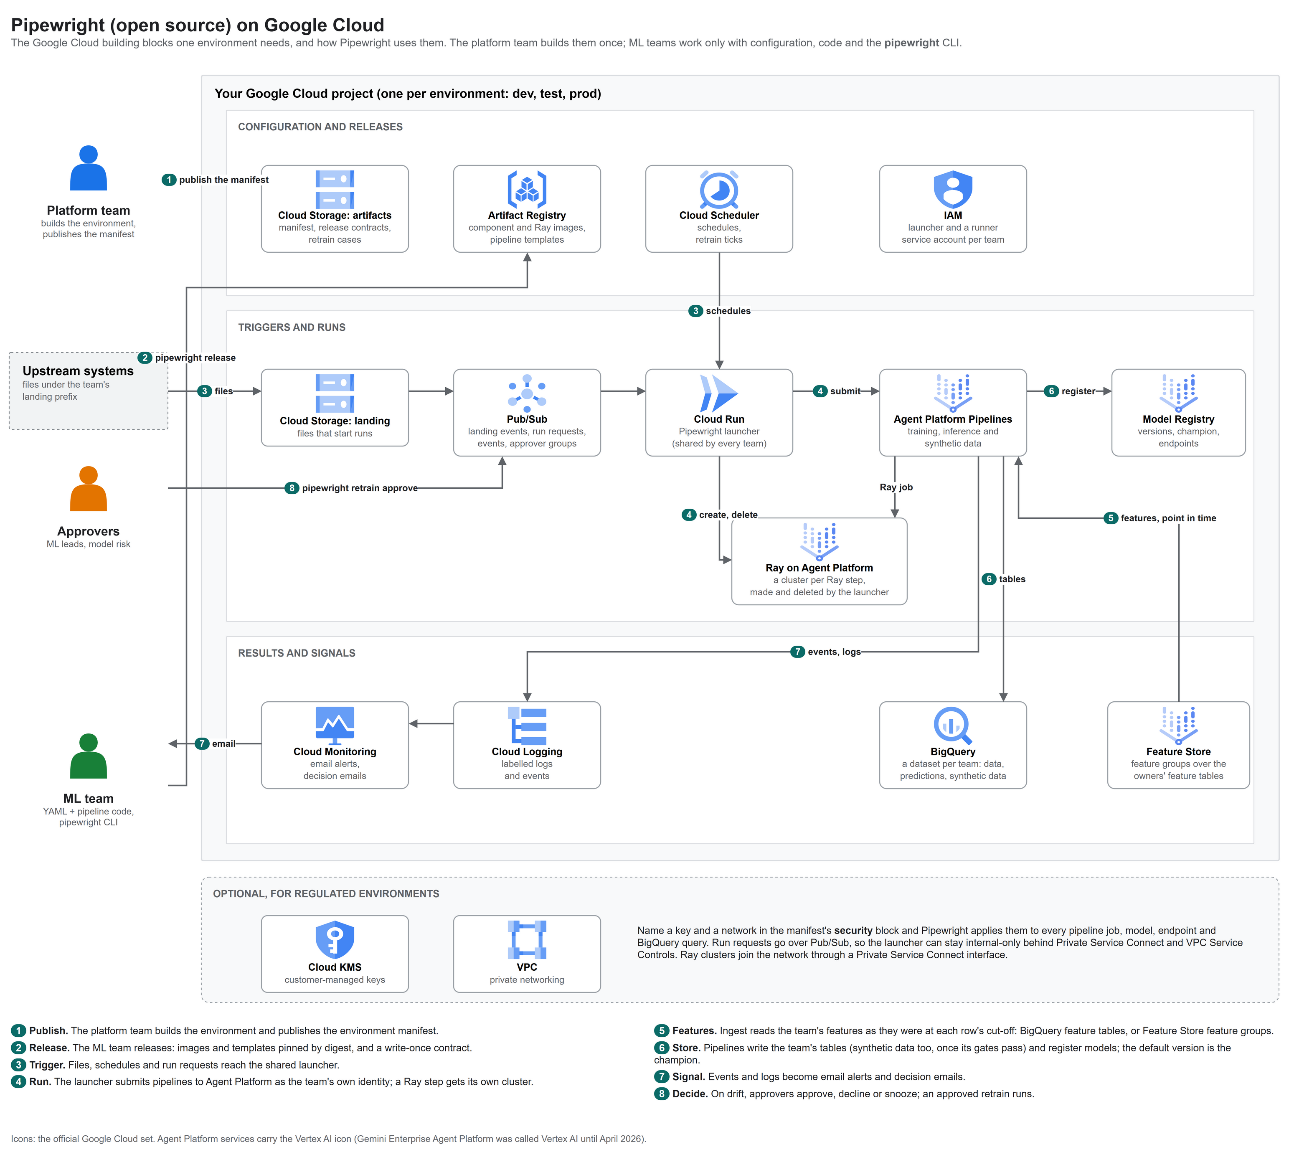This screenshot has width=1289, height=1157.
Task: Click the Cloud KMS key shield icon
Action: click(x=335, y=939)
